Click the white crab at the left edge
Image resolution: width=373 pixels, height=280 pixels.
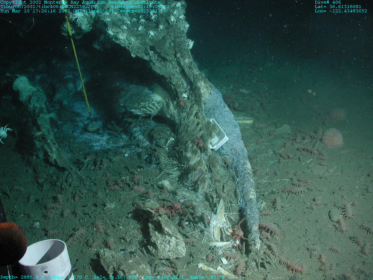5,132
